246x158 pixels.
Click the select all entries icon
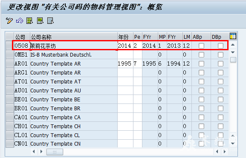click(x=30, y=21)
